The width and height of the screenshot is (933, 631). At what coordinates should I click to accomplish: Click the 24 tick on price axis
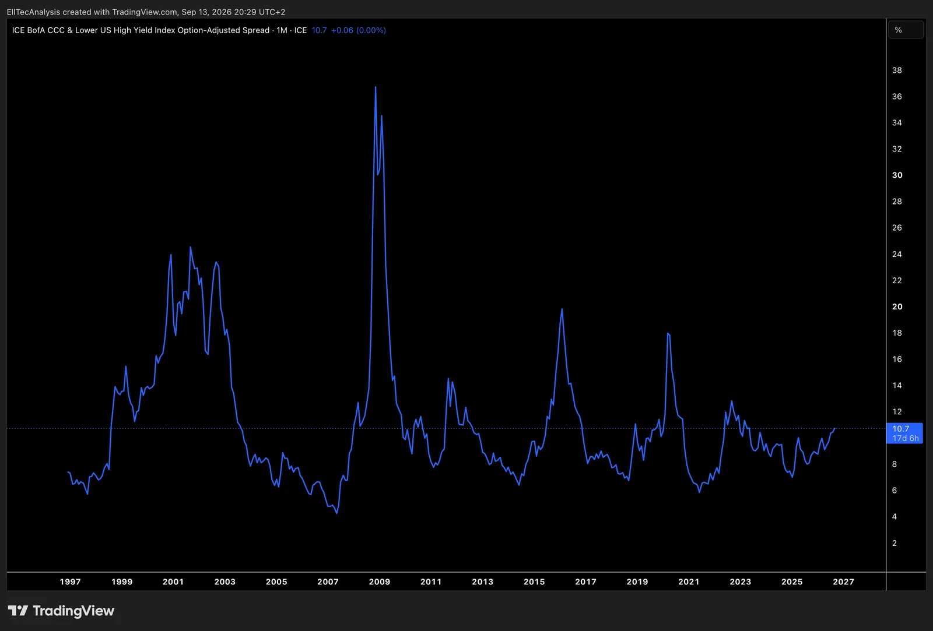897,254
